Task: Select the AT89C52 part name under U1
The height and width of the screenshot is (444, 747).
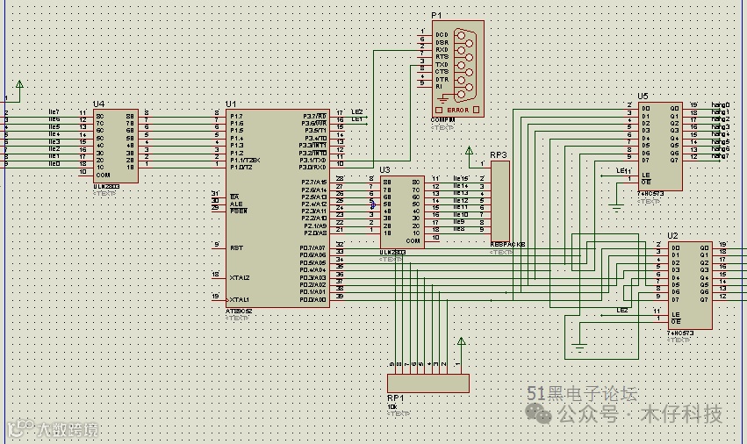Action: [239, 312]
